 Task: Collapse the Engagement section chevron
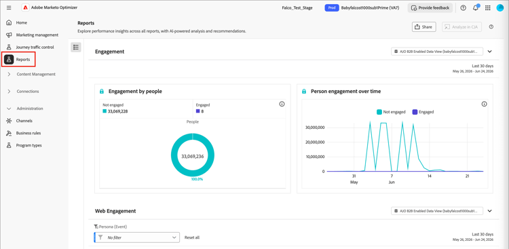pyautogui.click(x=490, y=52)
